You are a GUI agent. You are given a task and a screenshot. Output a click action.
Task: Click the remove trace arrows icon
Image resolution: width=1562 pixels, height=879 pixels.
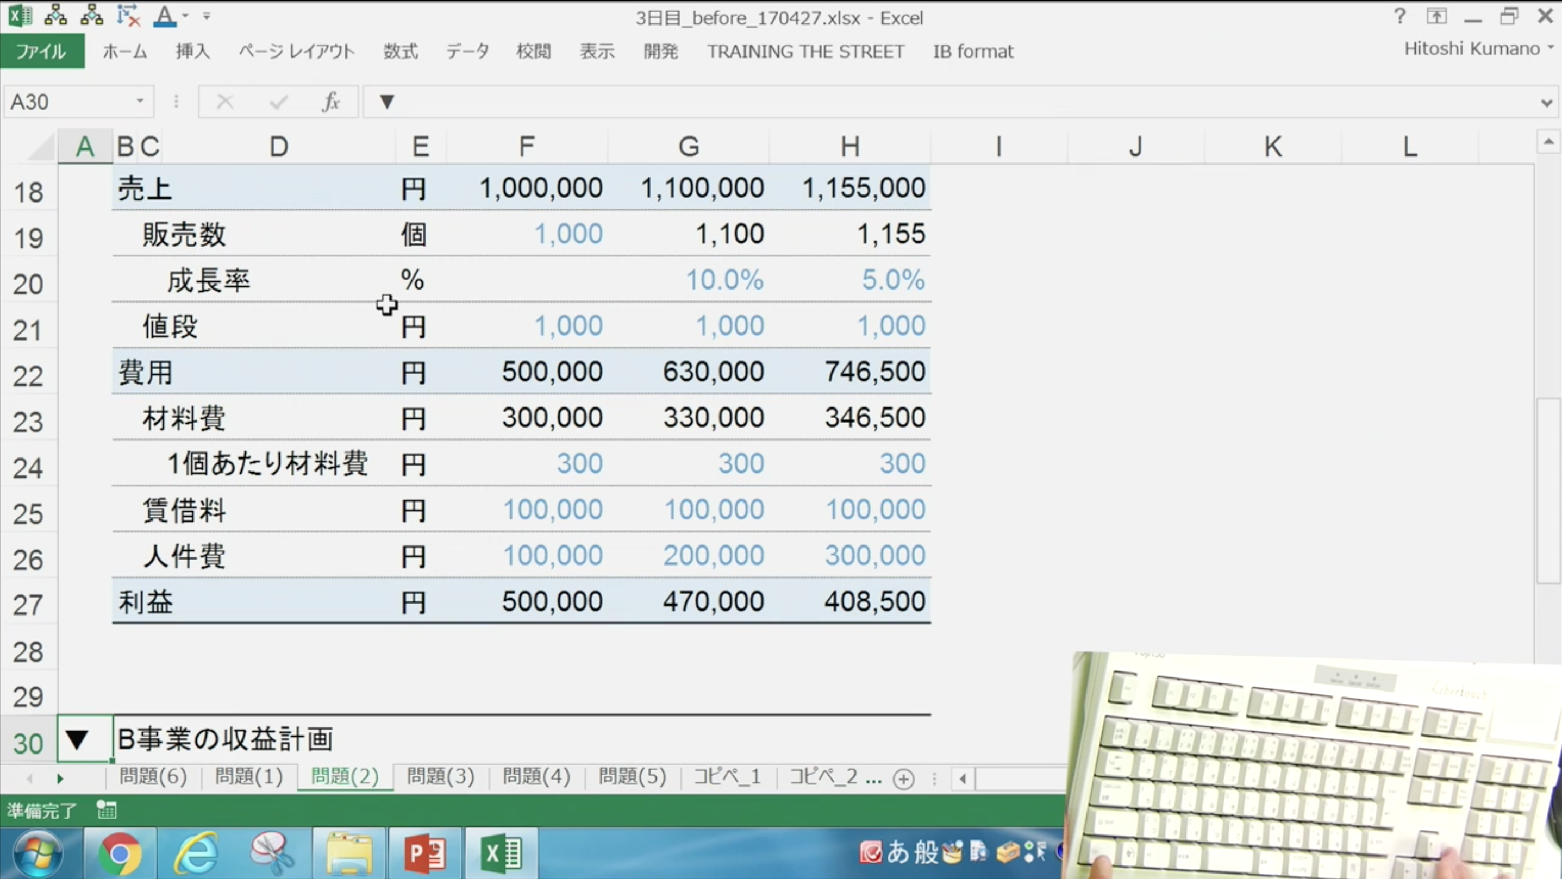point(129,16)
